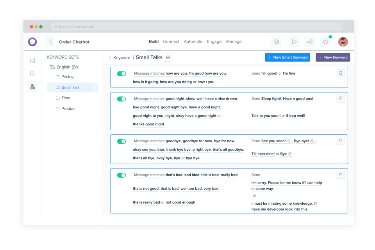Toggle off the 'good night' keyword rule
Image resolution: width=375 pixels, height=250 pixels.
(x=121, y=99)
